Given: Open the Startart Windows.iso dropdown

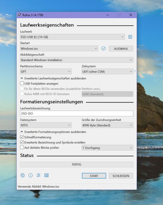Looking at the screenshot, I should [x=59, y=48].
